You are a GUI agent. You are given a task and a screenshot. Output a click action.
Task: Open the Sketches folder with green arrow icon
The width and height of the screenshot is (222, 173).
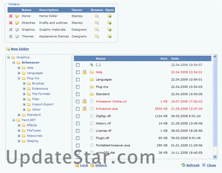pos(110,23)
